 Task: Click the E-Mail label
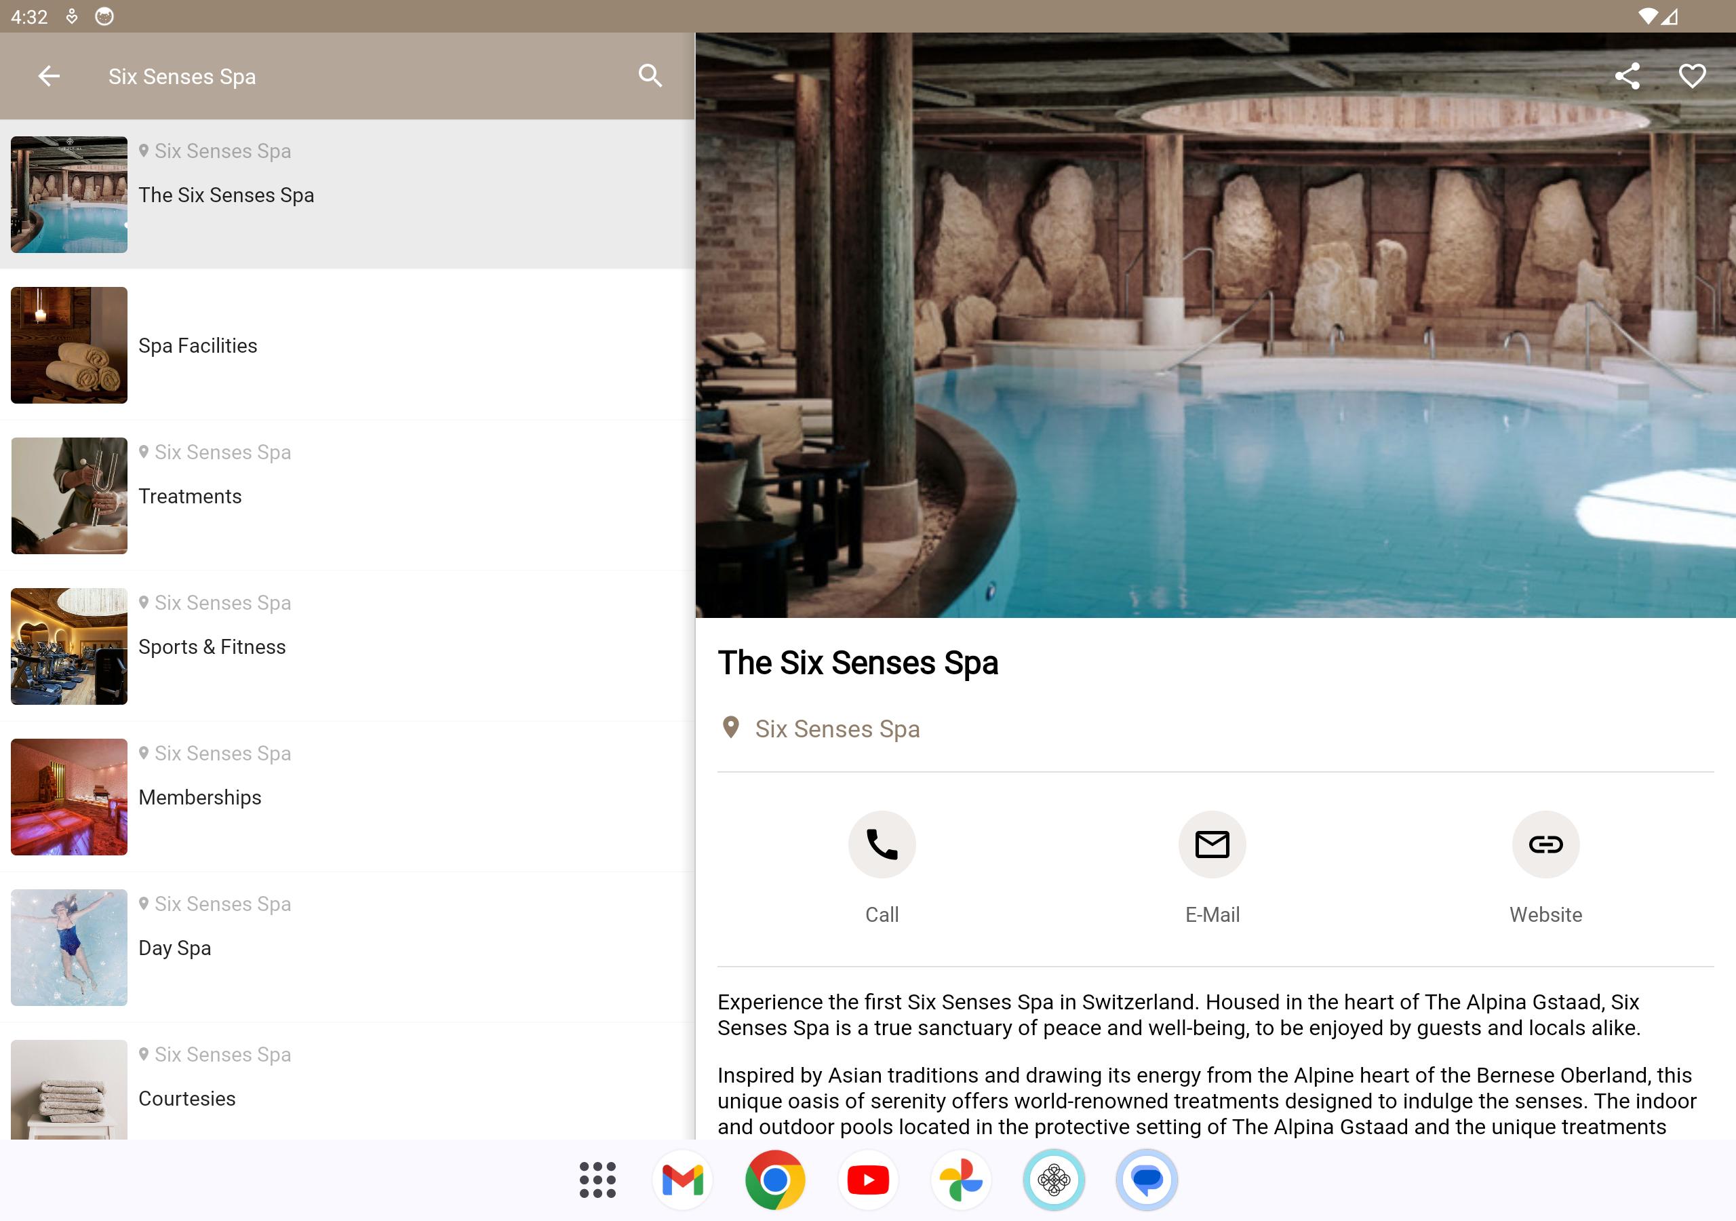pyautogui.click(x=1212, y=914)
